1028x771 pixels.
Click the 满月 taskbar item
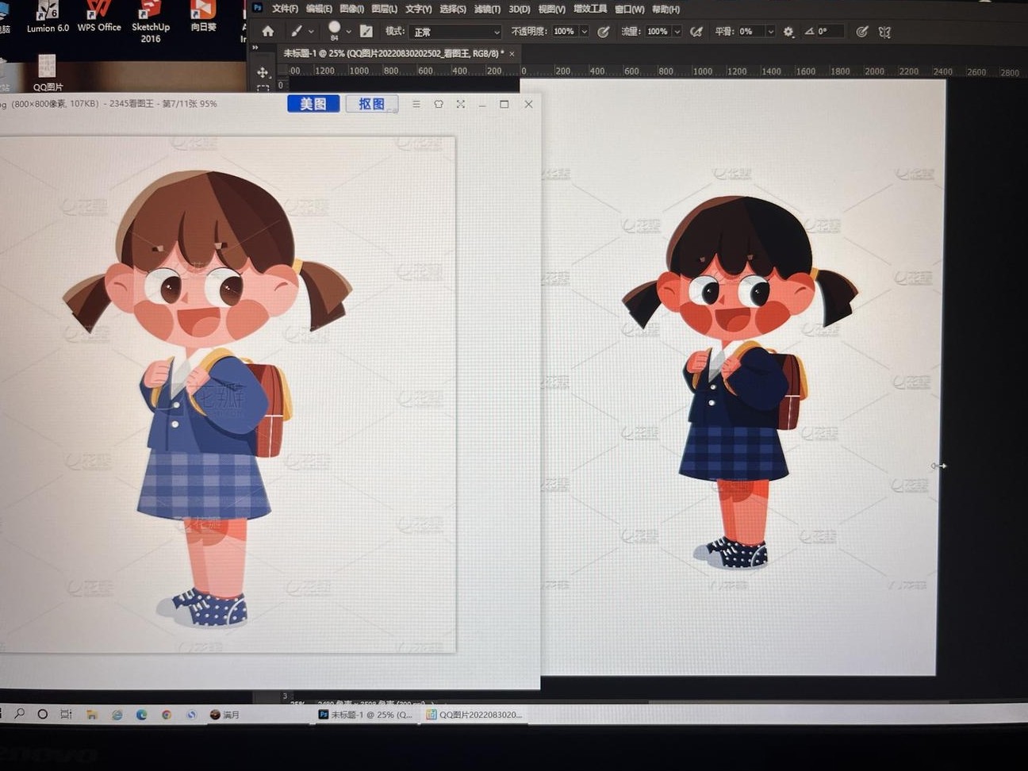(224, 714)
